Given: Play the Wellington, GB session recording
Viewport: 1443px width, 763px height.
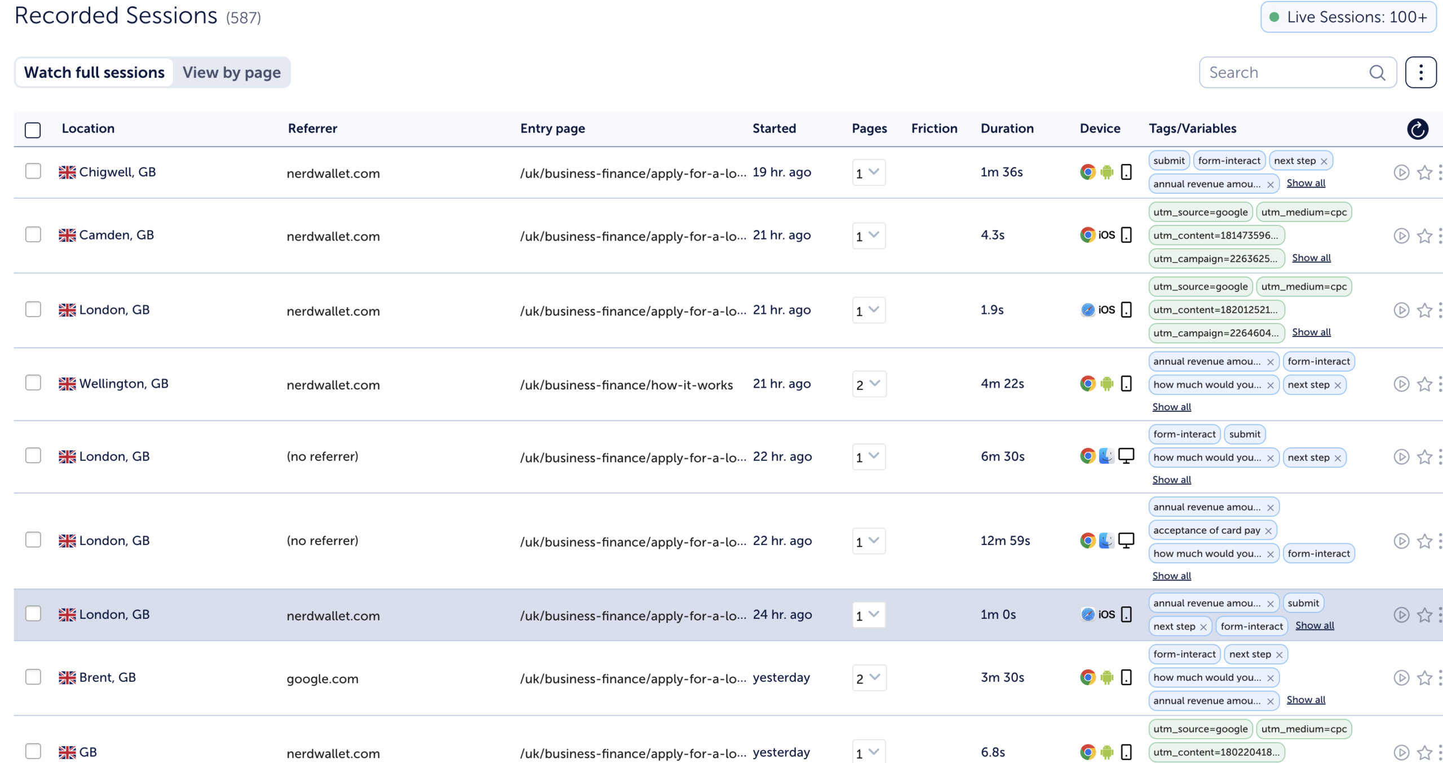Looking at the screenshot, I should pos(1401,384).
